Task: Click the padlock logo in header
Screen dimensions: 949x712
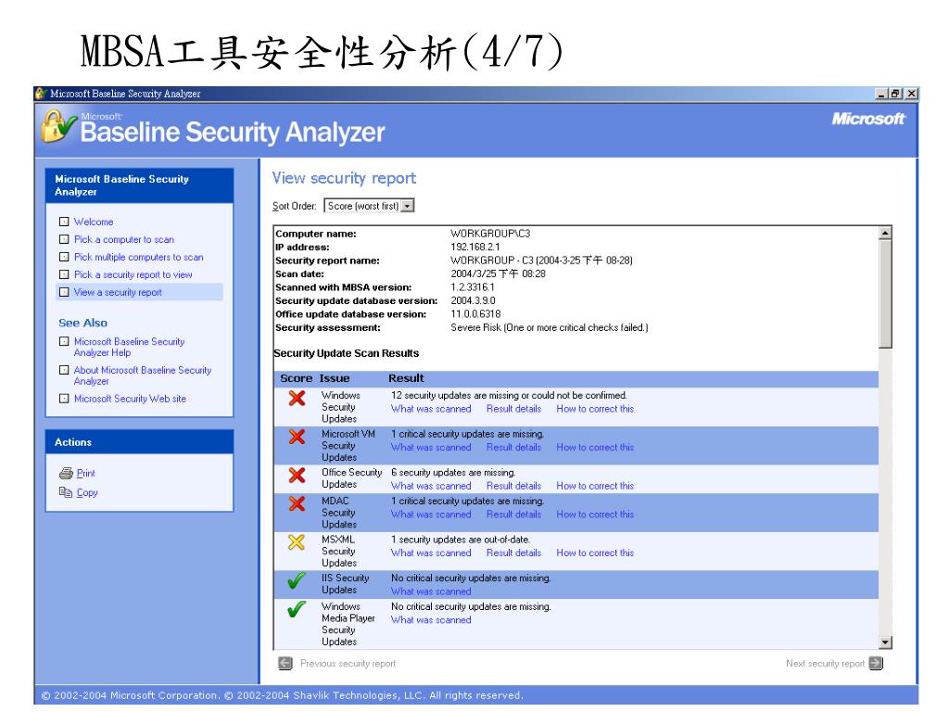Action: pos(58,126)
